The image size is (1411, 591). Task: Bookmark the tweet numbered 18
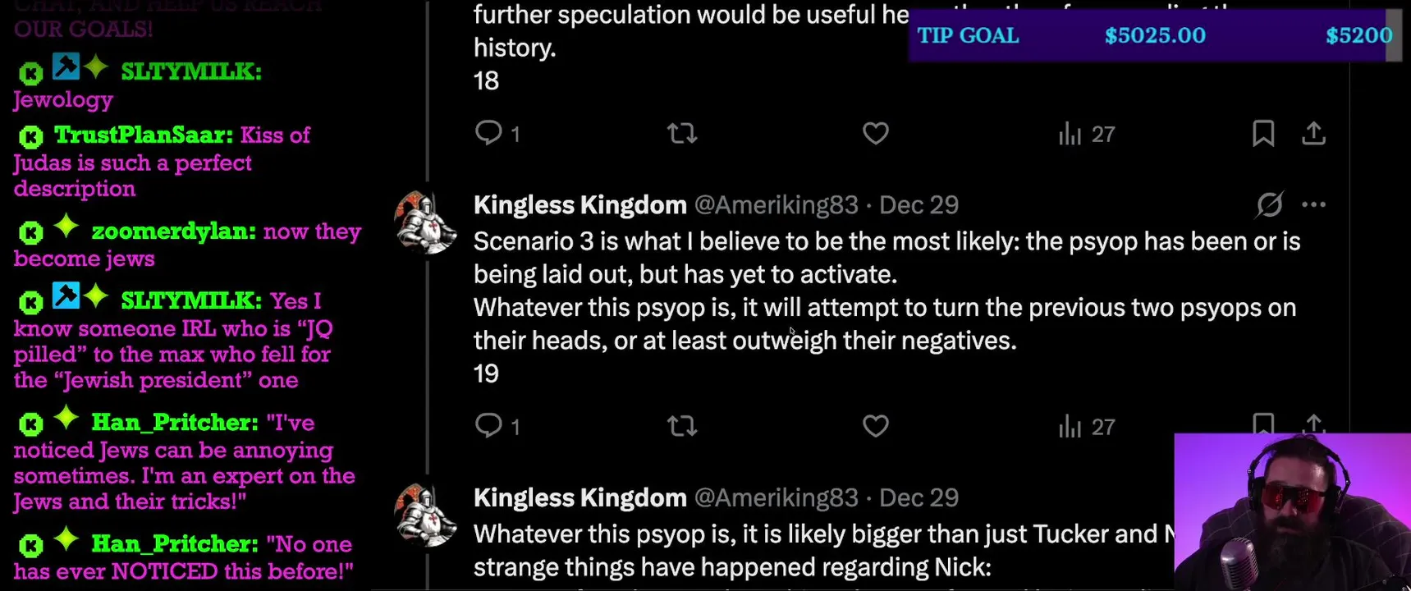1263,133
